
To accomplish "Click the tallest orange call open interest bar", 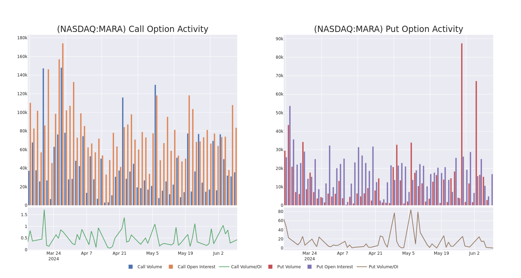I will [63, 124].
